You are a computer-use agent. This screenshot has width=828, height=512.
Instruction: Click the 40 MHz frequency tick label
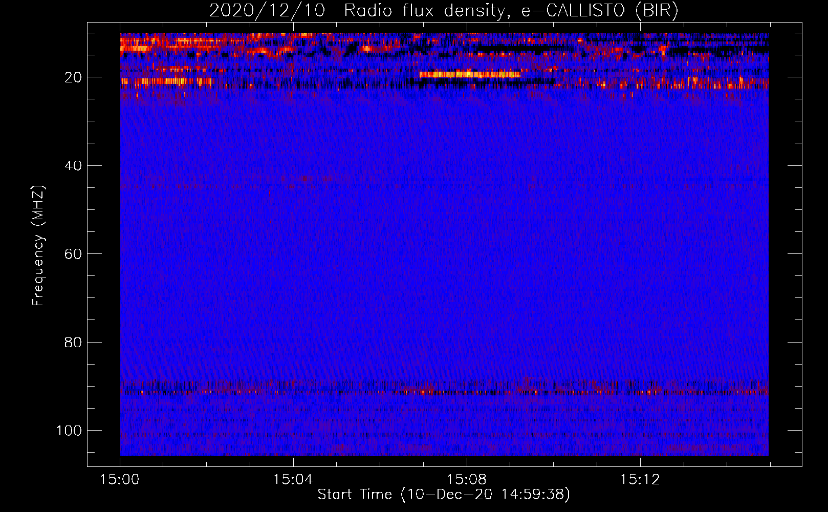[x=73, y=165]
